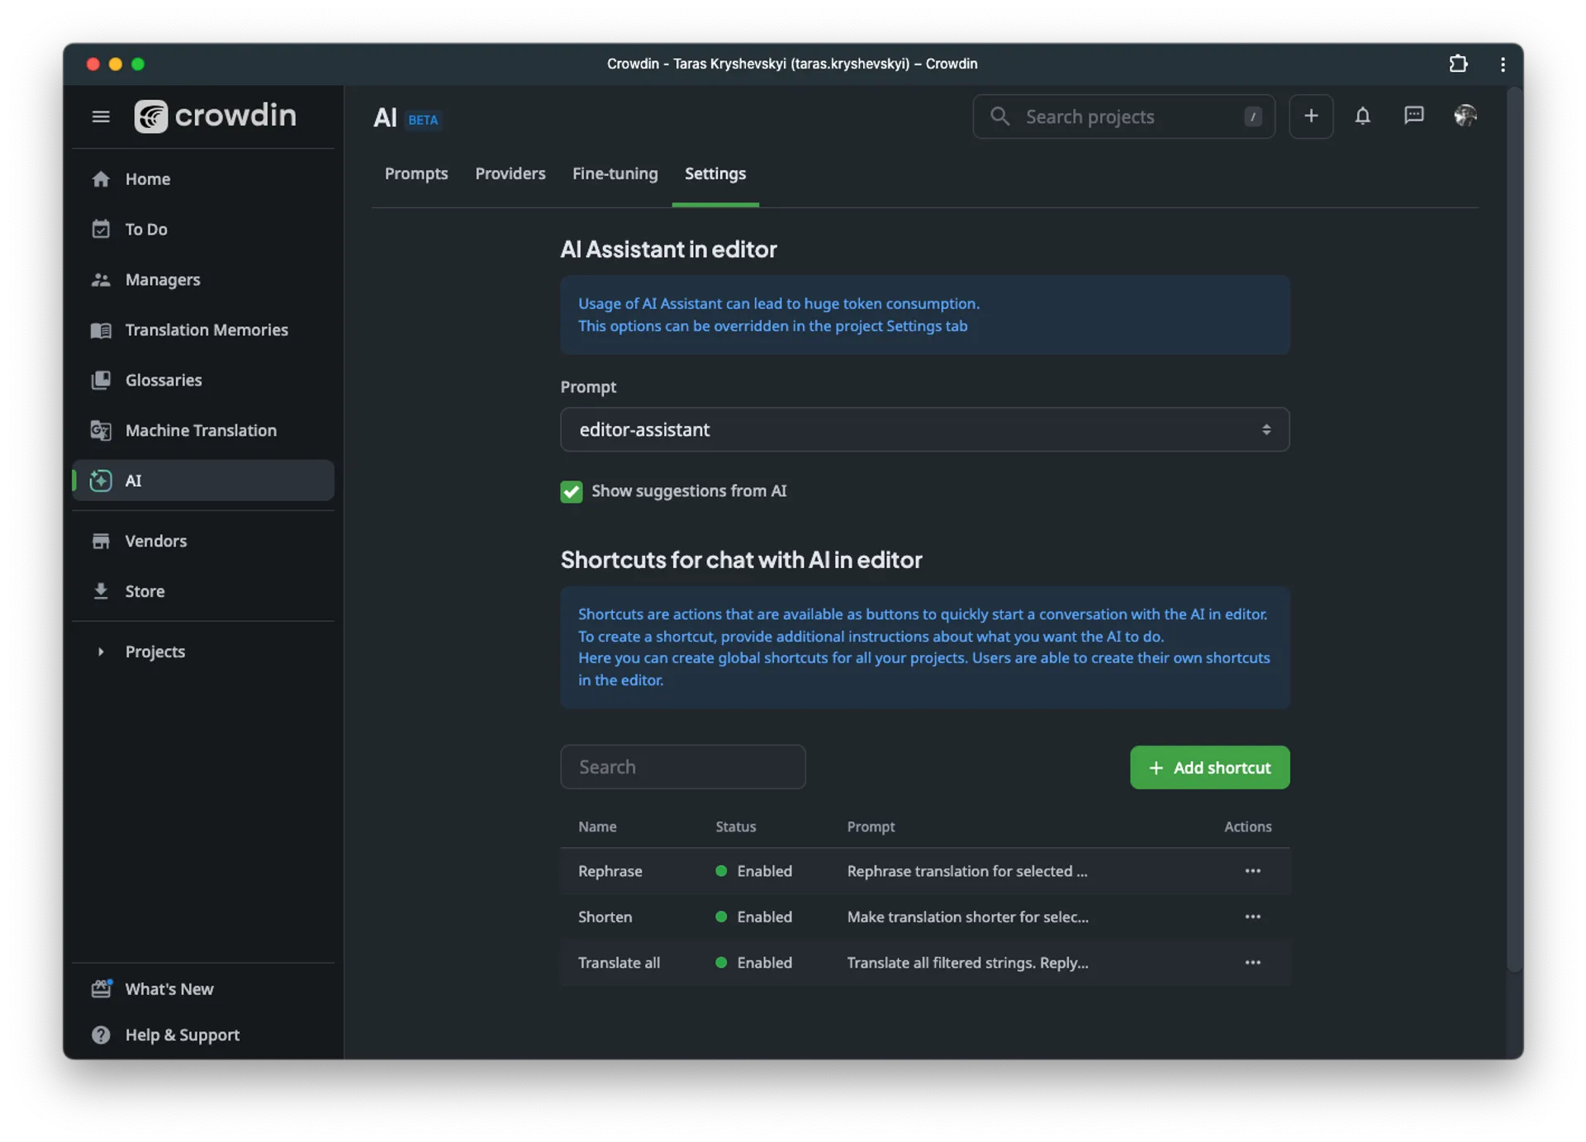Click the Actions column header
Image resolution: width=1586 pixels, height=1142 pixels.
[1247, 827]
